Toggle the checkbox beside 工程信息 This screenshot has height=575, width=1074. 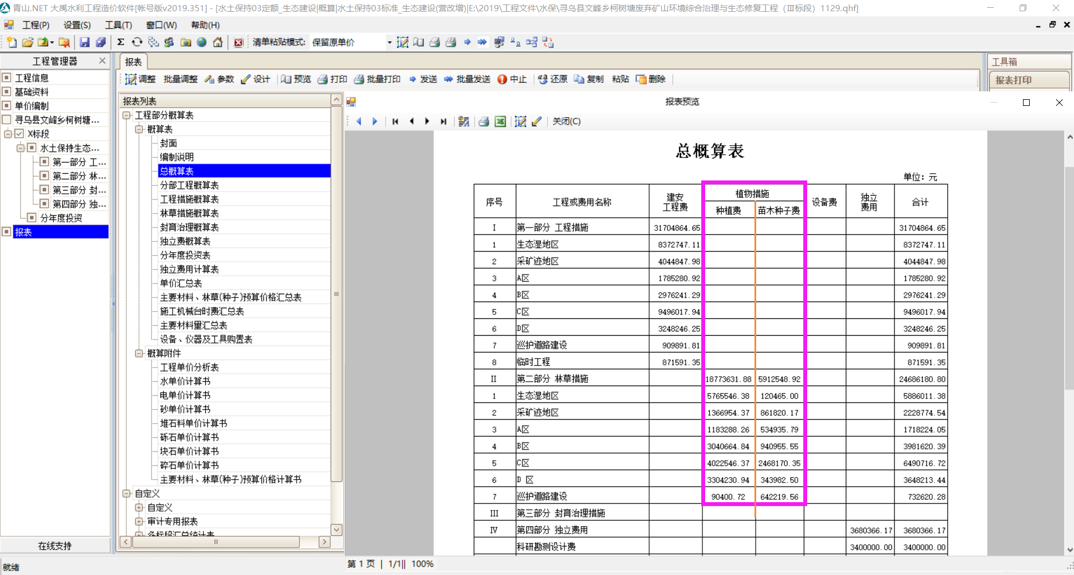[x=7, y=78]
